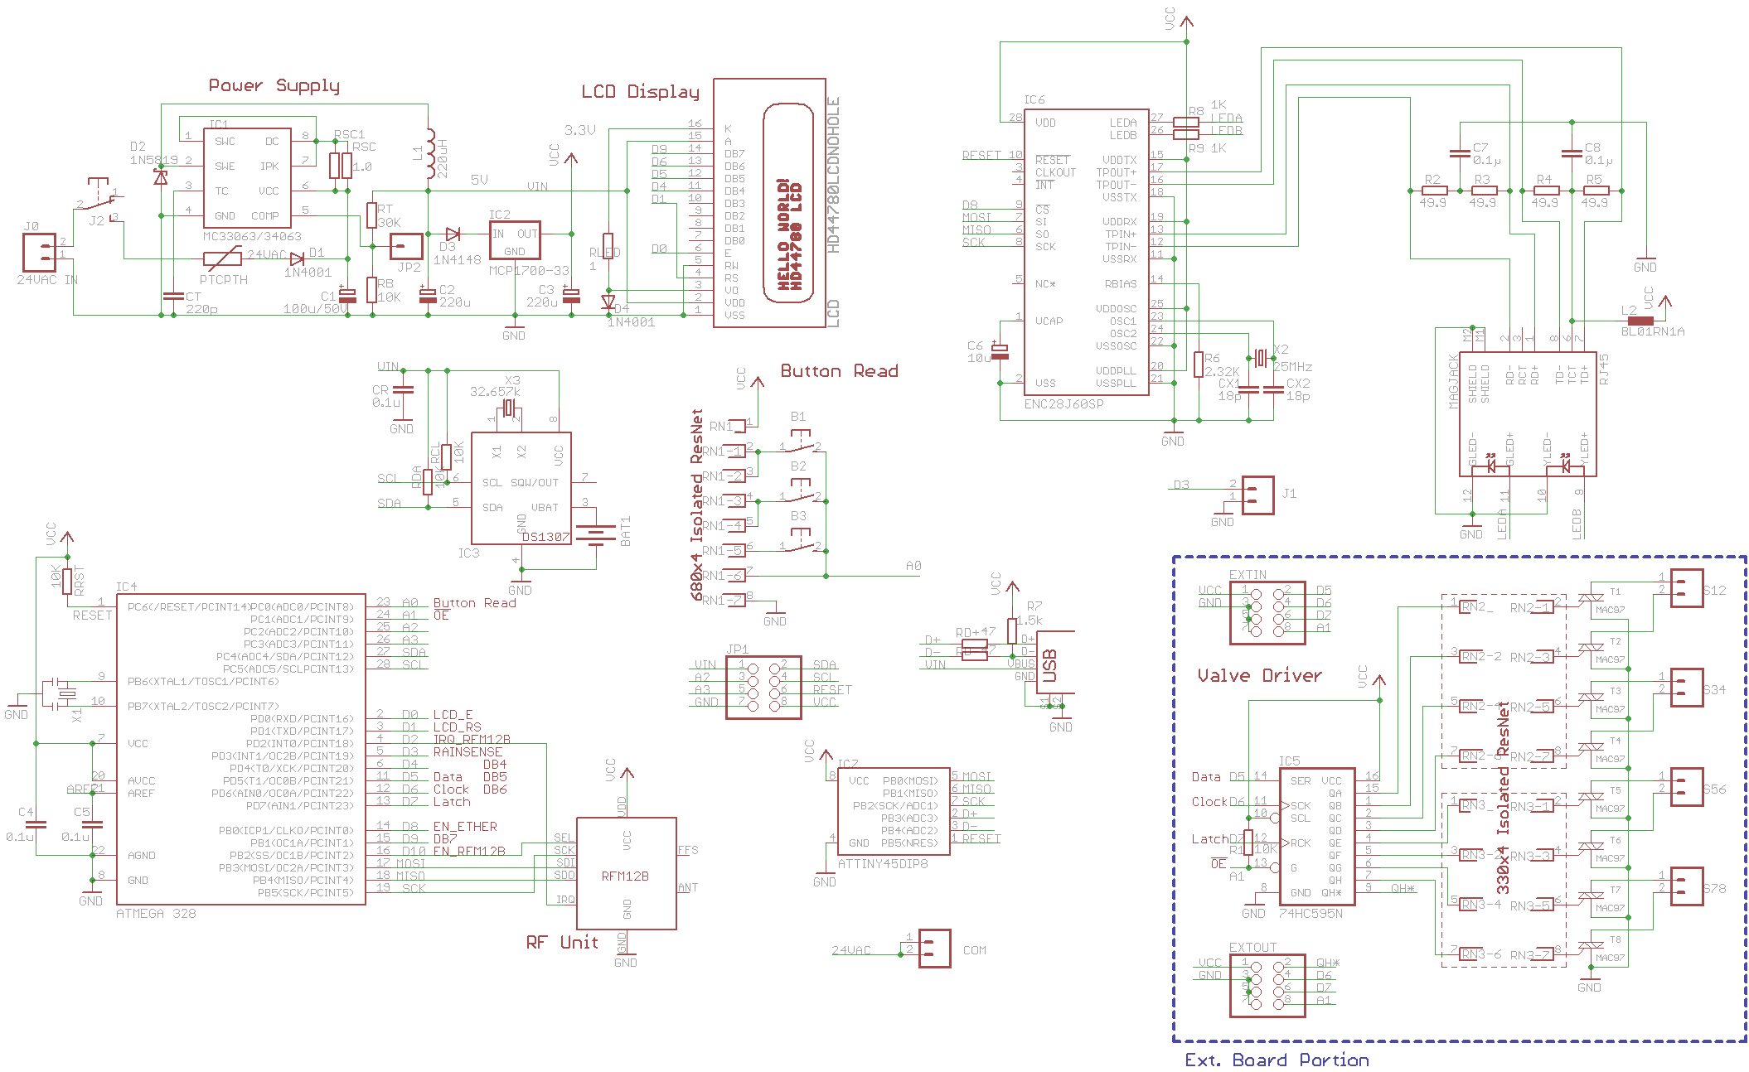This screenshot has width=1749, height=1072.
Task: Select the JP2 jumper symbol
Action: 406,246
